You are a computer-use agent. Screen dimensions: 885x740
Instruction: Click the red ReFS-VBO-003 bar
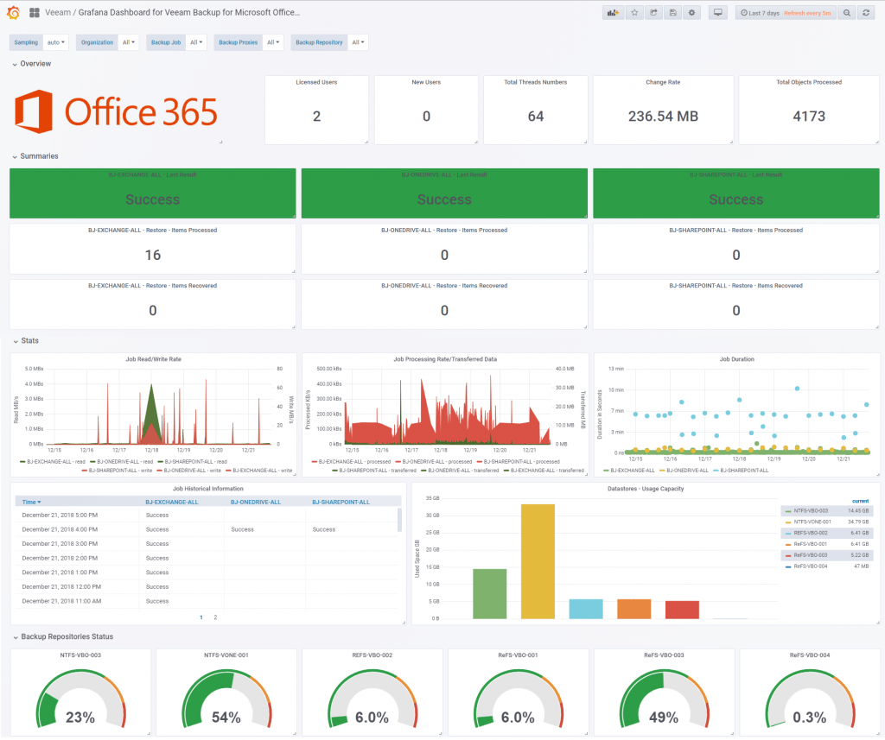(682, 610)
